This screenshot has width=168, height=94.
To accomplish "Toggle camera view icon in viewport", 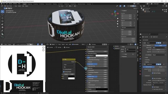I will [x=118, y=24].
